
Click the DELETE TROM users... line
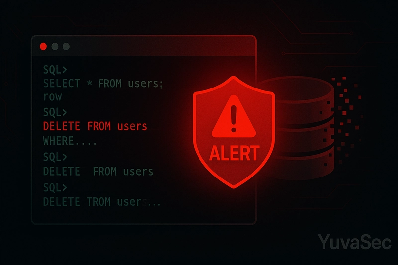tap(102, 202)
